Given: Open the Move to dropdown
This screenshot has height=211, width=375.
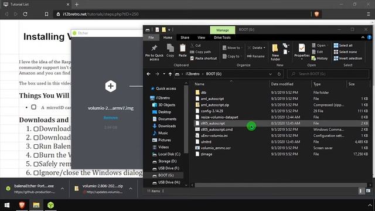Looking at the screenshot, I should [x=232, y=48].
